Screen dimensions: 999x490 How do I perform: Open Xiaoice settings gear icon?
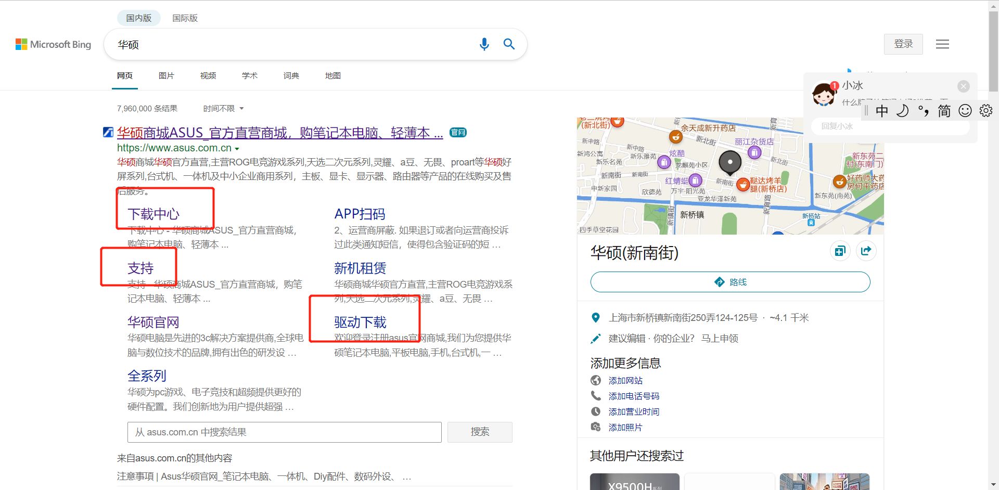pyautogui.click(x=985, y=110)
